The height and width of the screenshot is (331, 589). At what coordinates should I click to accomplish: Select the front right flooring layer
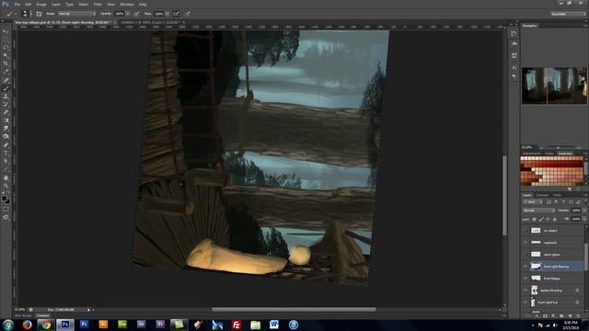click(x=557, y=267)
